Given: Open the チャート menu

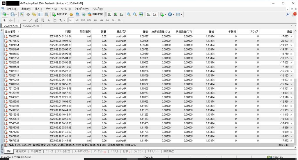Looking at the screenshot, I should [50, 9].
